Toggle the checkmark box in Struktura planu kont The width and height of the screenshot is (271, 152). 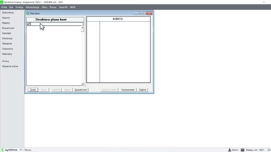pyautogui.click(x=29, y=24)
